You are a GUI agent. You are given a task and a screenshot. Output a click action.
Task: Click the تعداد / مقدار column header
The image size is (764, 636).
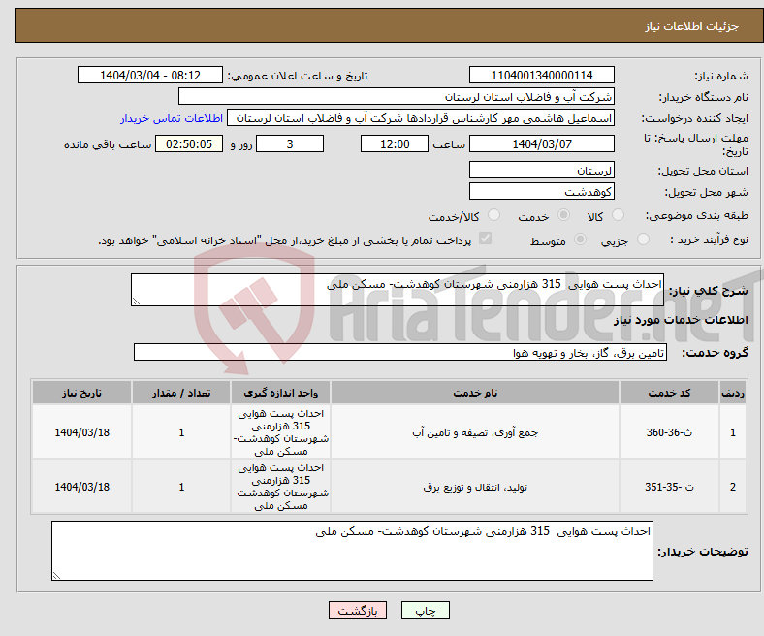pyautogui.click(x=181, y=393)
